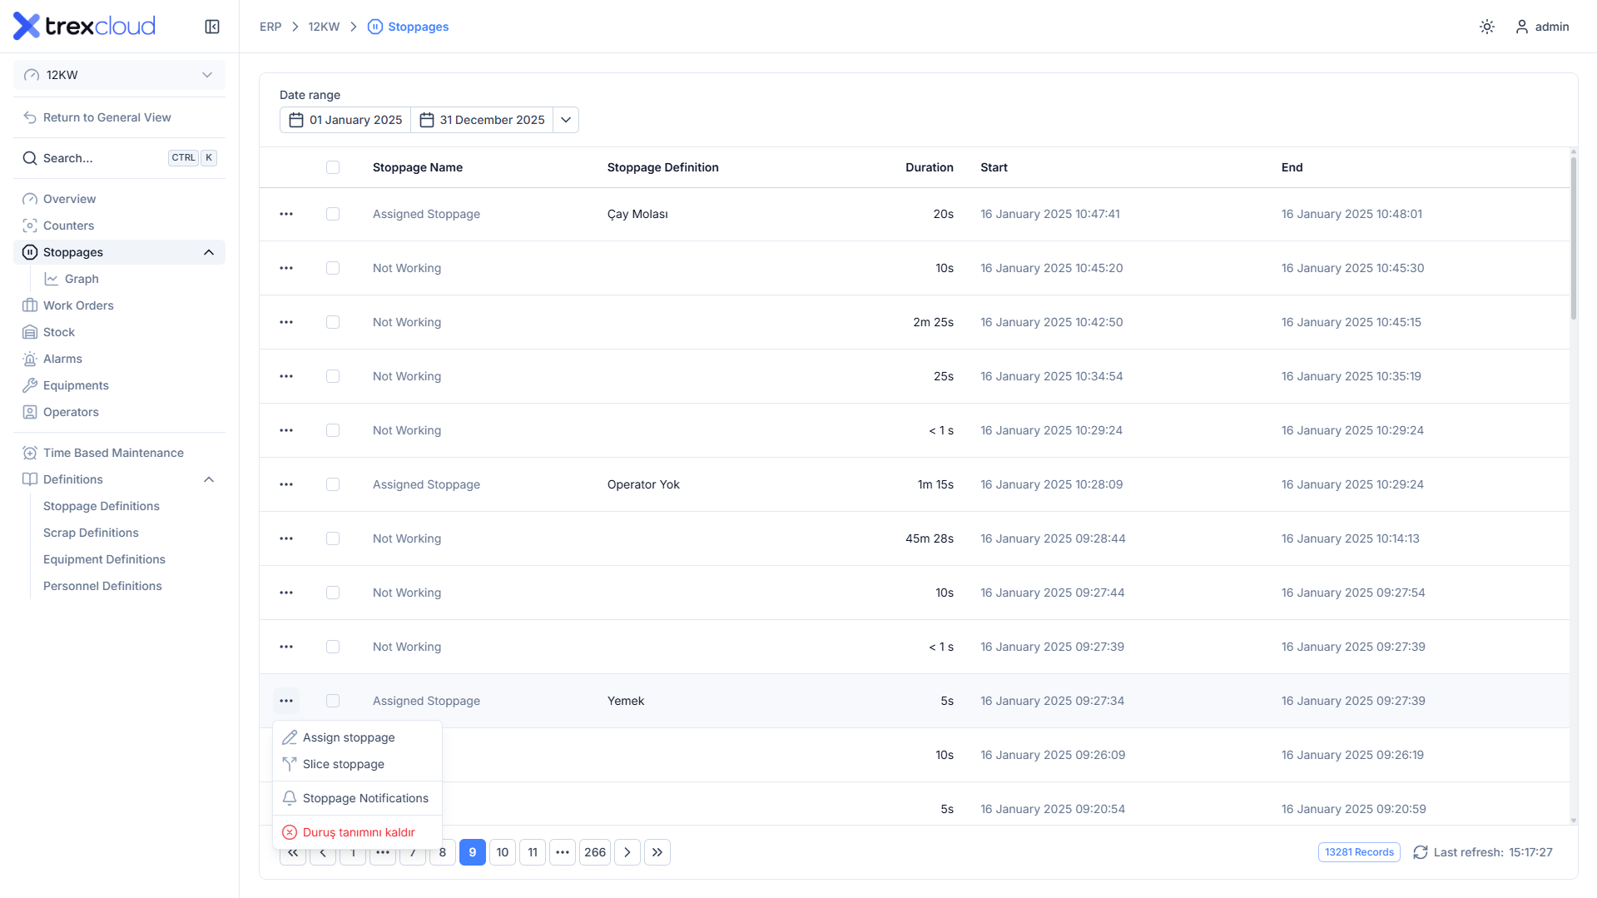Image resolution: width=1597 pixels, height=898 pixels.
Task: Click Return to General View link
Action: [x=119, y=117]
